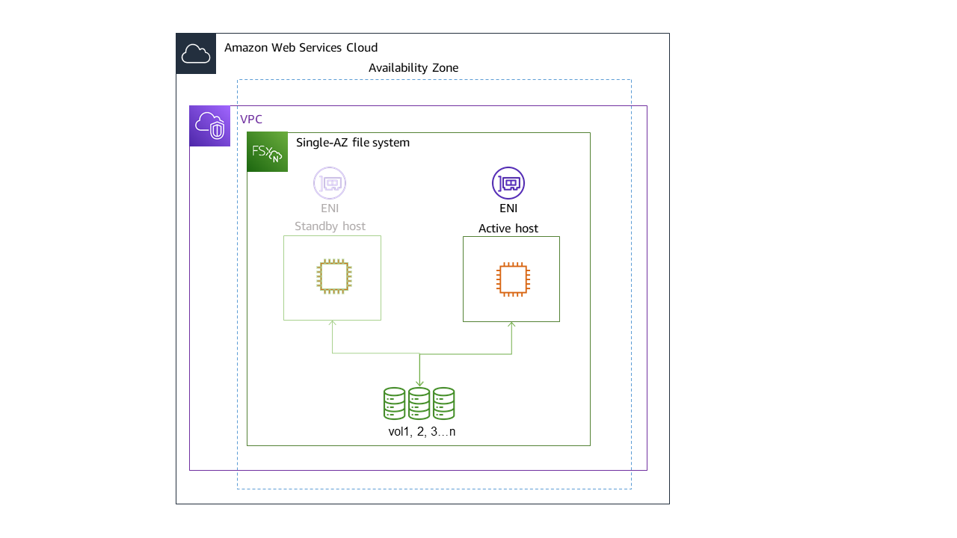Click the Amazon Web Services Cloud title
Image resolution: width=957 pixels, height=538 pixels.
click(301, 47)
